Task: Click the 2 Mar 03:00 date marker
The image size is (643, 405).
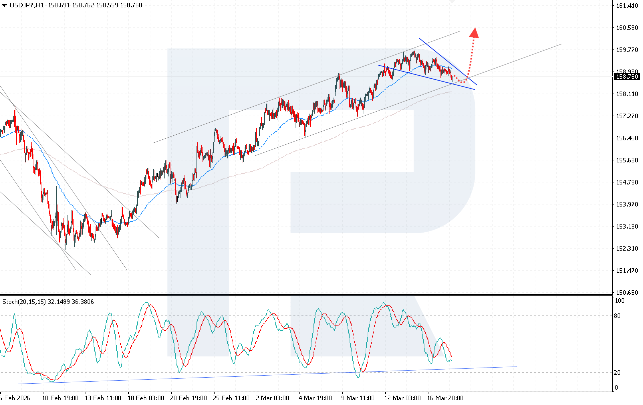Action: pyautogui.click(x=272, y=398)
